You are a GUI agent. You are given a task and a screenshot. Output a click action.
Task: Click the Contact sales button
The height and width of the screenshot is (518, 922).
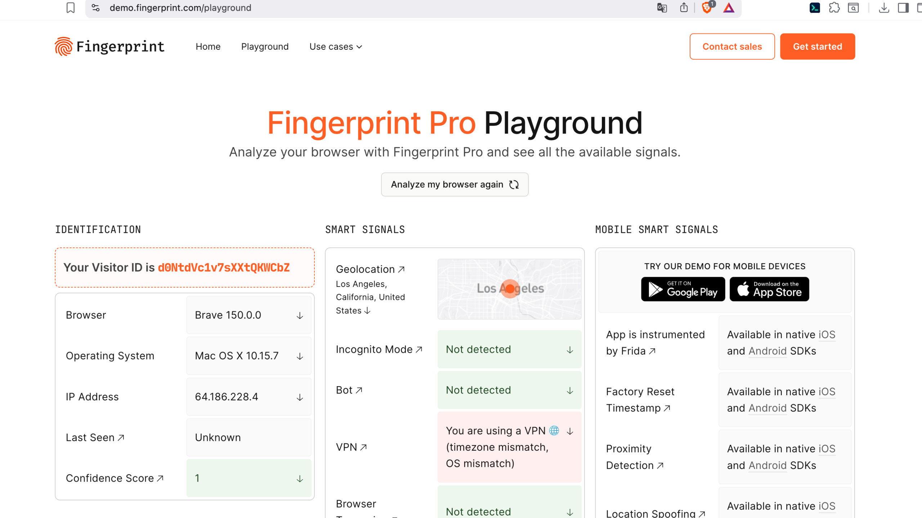point(732,46)
